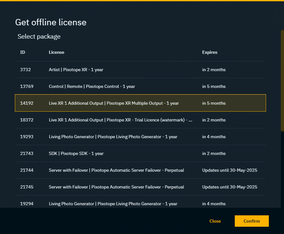
Task: Click Updates until 30-May-2025 for package 21744
Action: point(230,170)
